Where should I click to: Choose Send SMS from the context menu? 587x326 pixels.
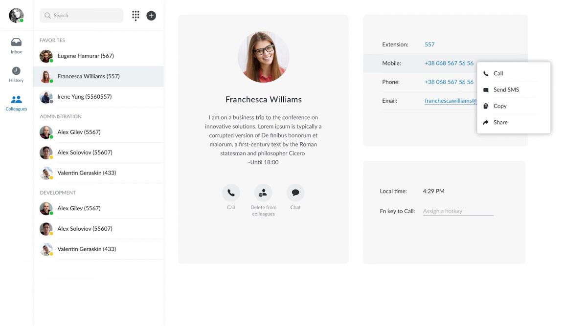tap(506, 90)
